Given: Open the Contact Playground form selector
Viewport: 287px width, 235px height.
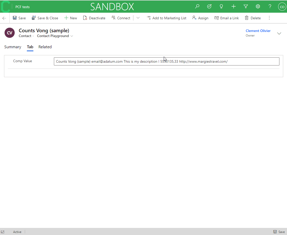Looking at the screenshot, I should click(x=55, y=36).
